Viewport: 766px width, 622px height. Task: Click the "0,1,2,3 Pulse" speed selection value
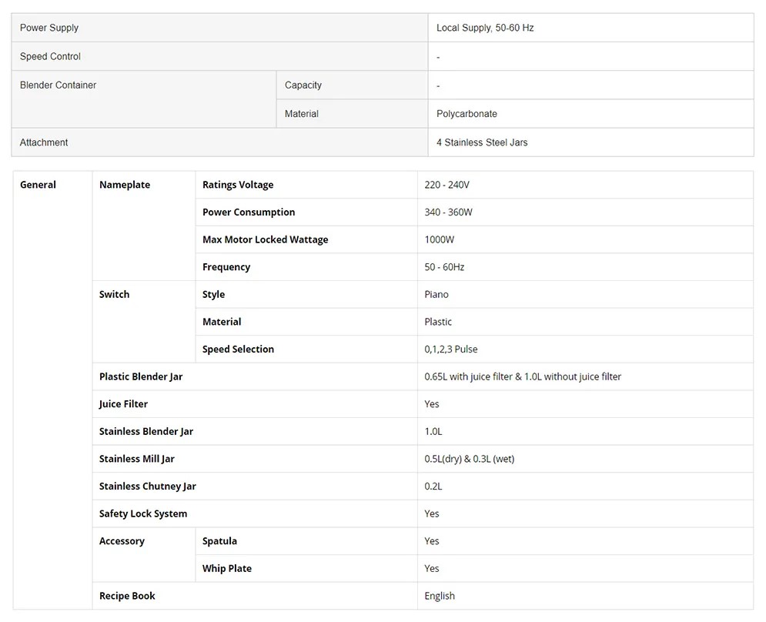click(451, 349)
